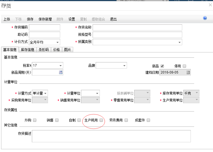Open calendar picker for 新品周期 field

coord(61,72)
